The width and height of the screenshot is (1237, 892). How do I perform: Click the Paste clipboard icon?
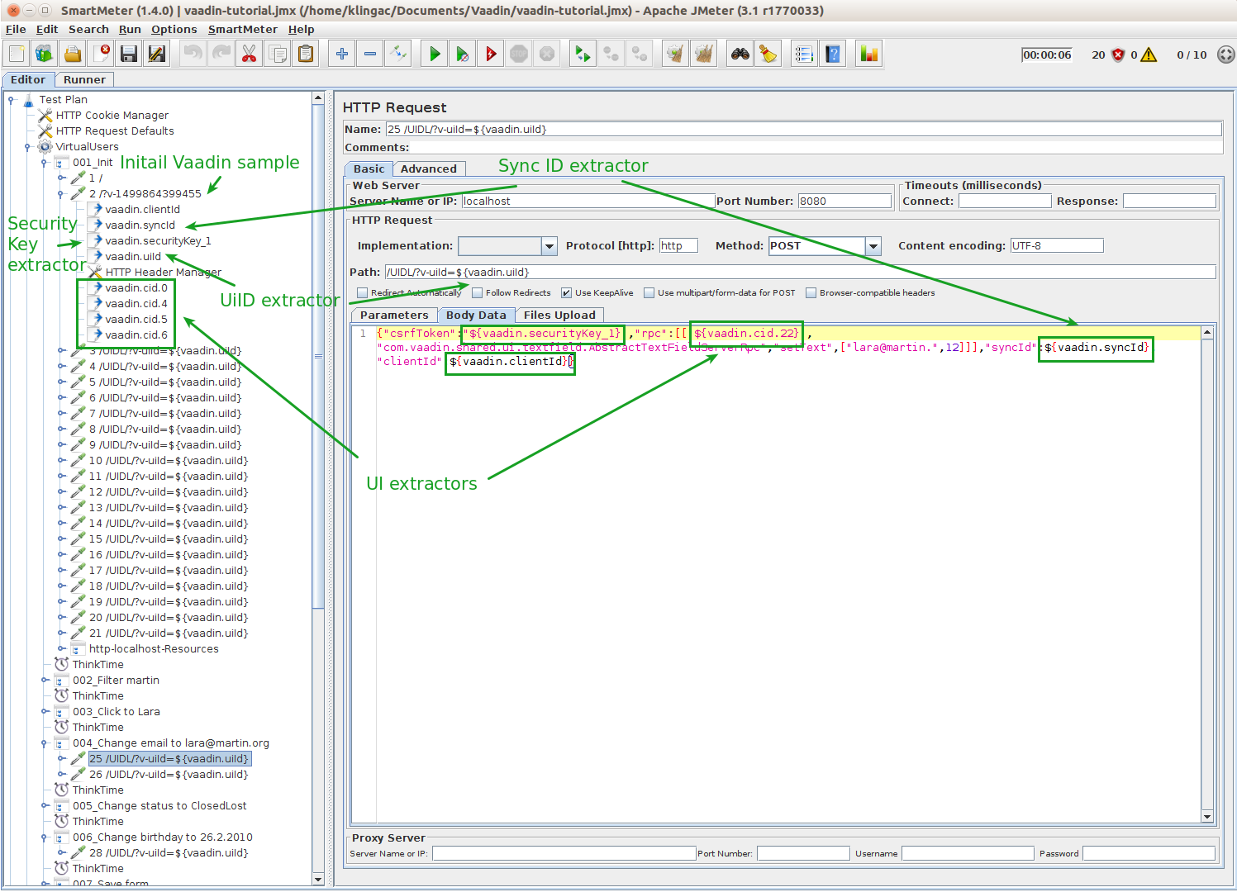(x=306, y=55)
